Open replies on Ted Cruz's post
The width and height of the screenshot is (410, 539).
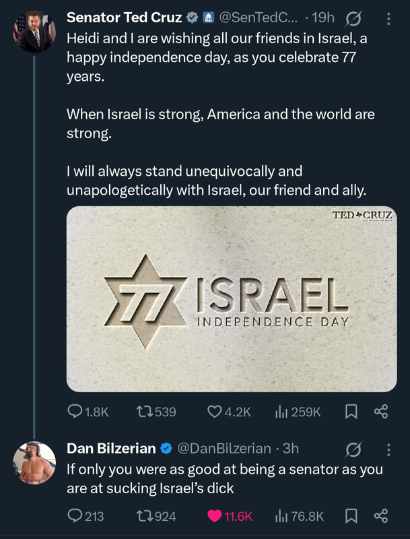click(x=88, y=412)
